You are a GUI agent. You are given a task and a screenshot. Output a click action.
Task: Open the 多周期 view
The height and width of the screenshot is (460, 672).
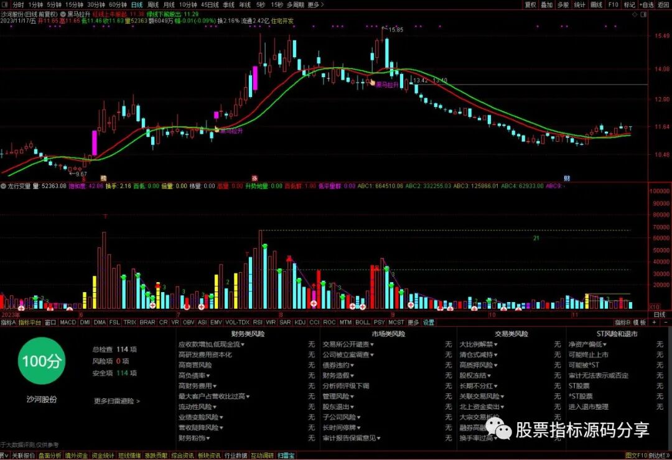[296, 5]
